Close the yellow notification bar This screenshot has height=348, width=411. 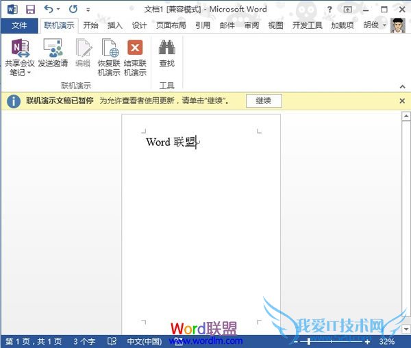pos(402,101)
